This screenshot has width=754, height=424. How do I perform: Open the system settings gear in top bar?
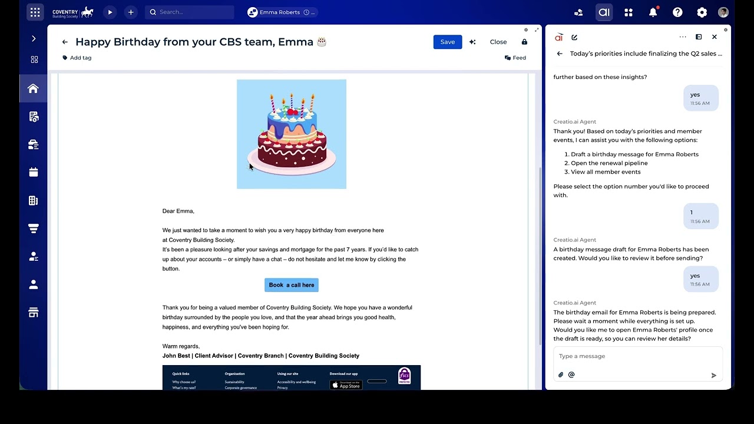702,12
